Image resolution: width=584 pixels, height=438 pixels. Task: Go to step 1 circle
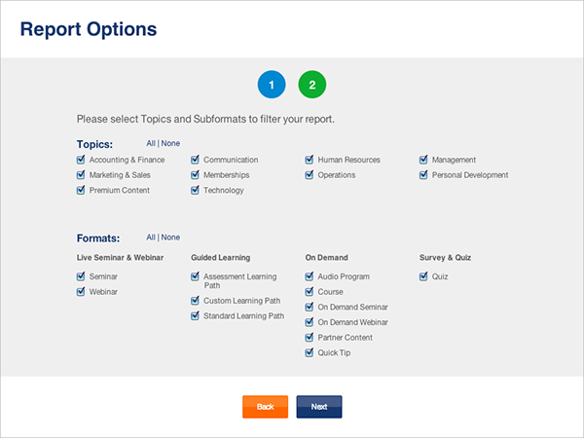tap(272, 85)
